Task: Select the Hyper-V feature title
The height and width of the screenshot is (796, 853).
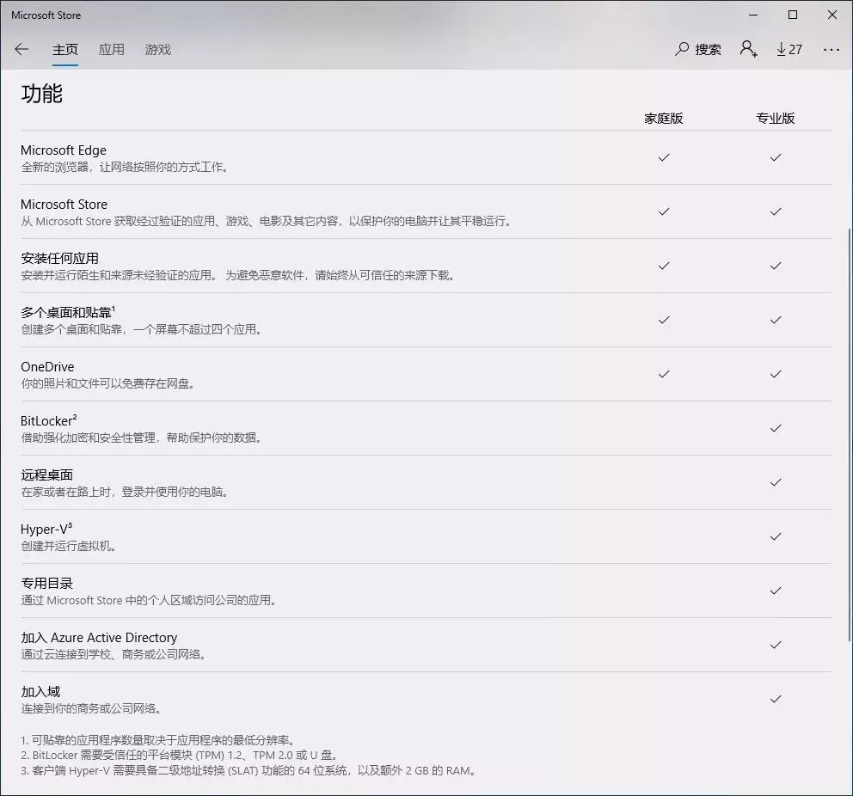Action: click(x=46, y=529)
